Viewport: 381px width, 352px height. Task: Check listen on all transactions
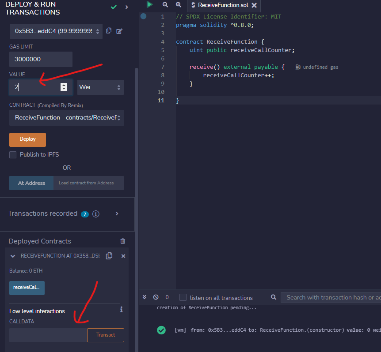[x=183, y=297]
